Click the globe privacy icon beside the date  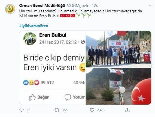point(83,42)
